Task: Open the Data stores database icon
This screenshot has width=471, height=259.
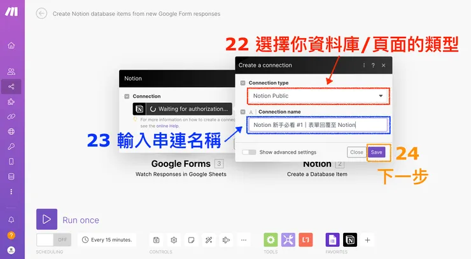Action: click(x=11, y=176)
